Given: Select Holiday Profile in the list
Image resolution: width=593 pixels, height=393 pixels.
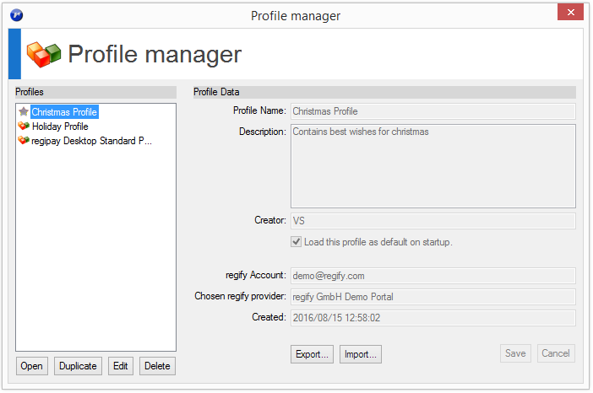Looking at the screenshot, I should coord(60,127).
